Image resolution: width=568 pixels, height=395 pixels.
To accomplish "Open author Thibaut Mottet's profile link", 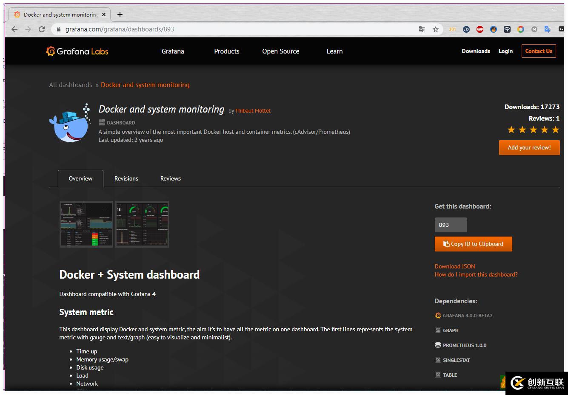I will pos(253,111).
